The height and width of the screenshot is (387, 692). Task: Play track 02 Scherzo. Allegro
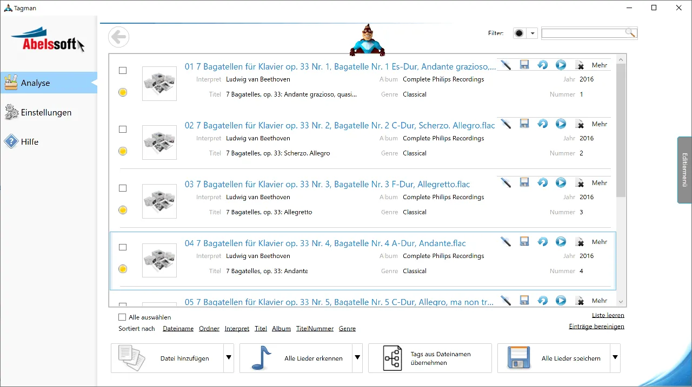click(x=561, y=124)
